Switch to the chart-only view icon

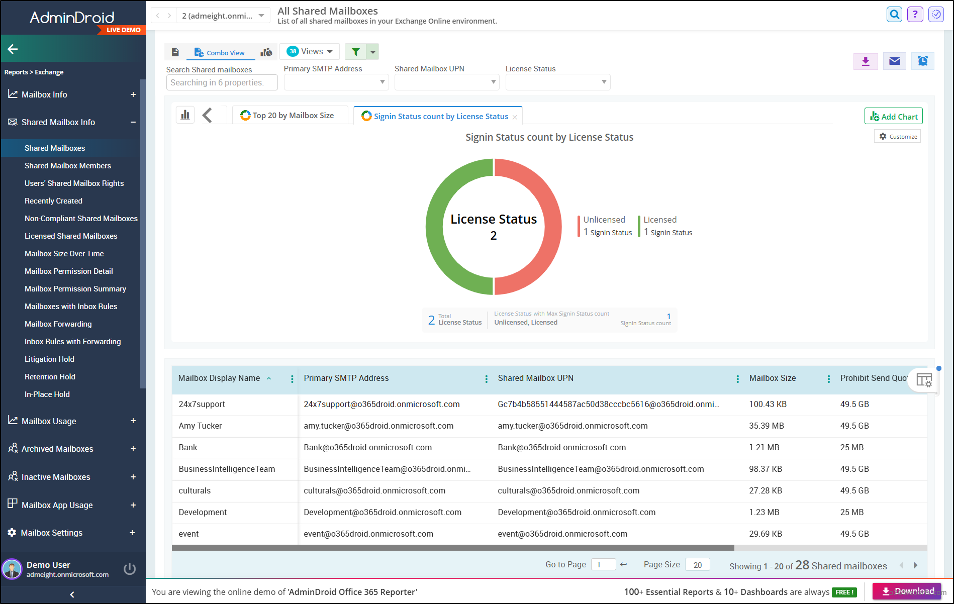click(x=266, y=52)
